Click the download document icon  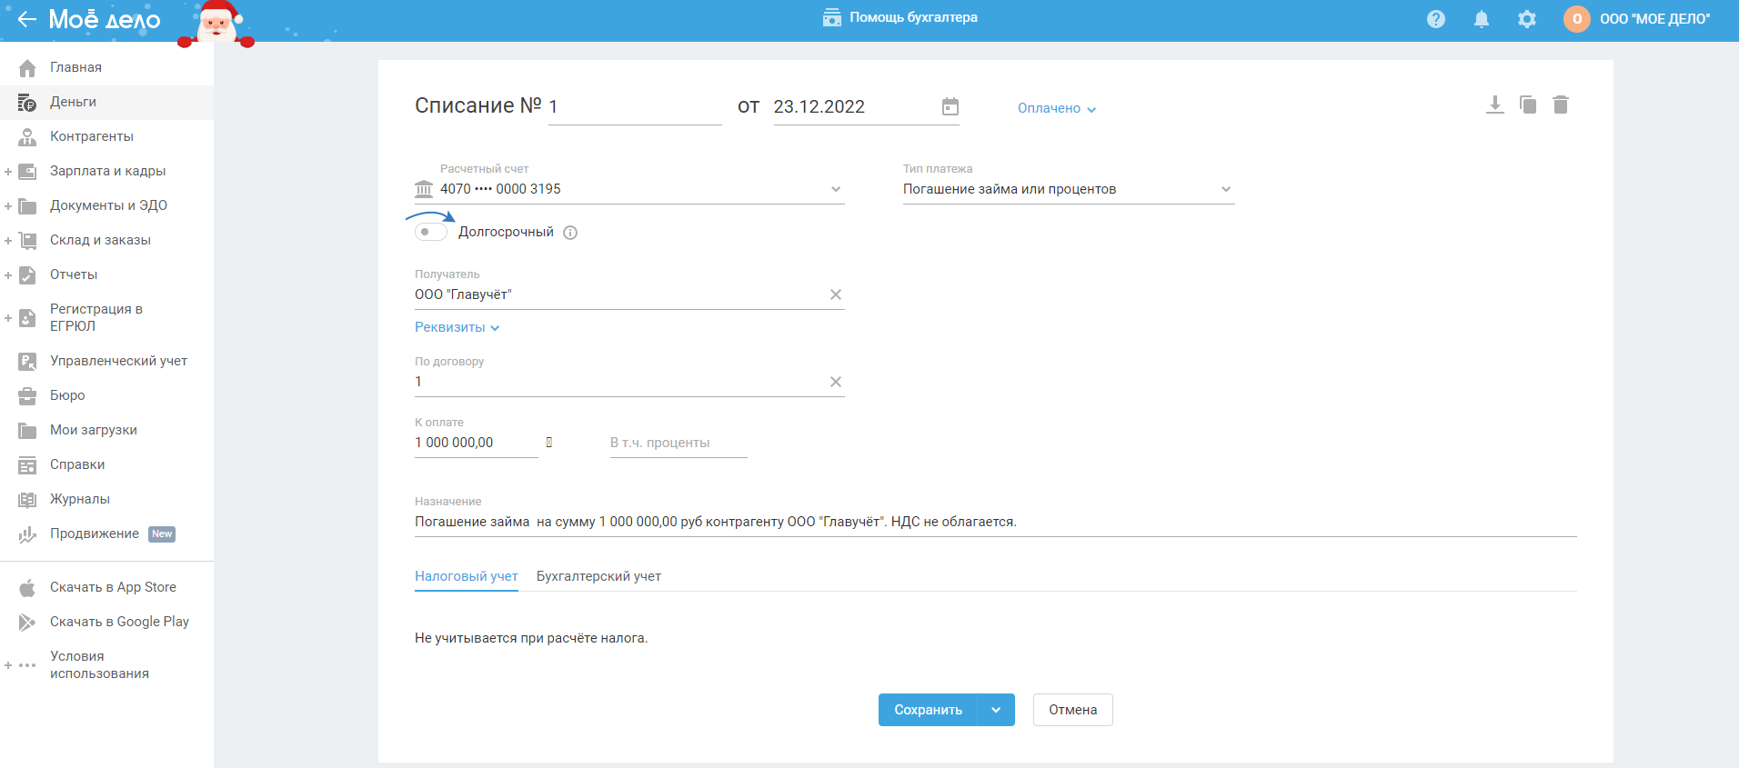pyautogui.click(x=1494, y=105)
